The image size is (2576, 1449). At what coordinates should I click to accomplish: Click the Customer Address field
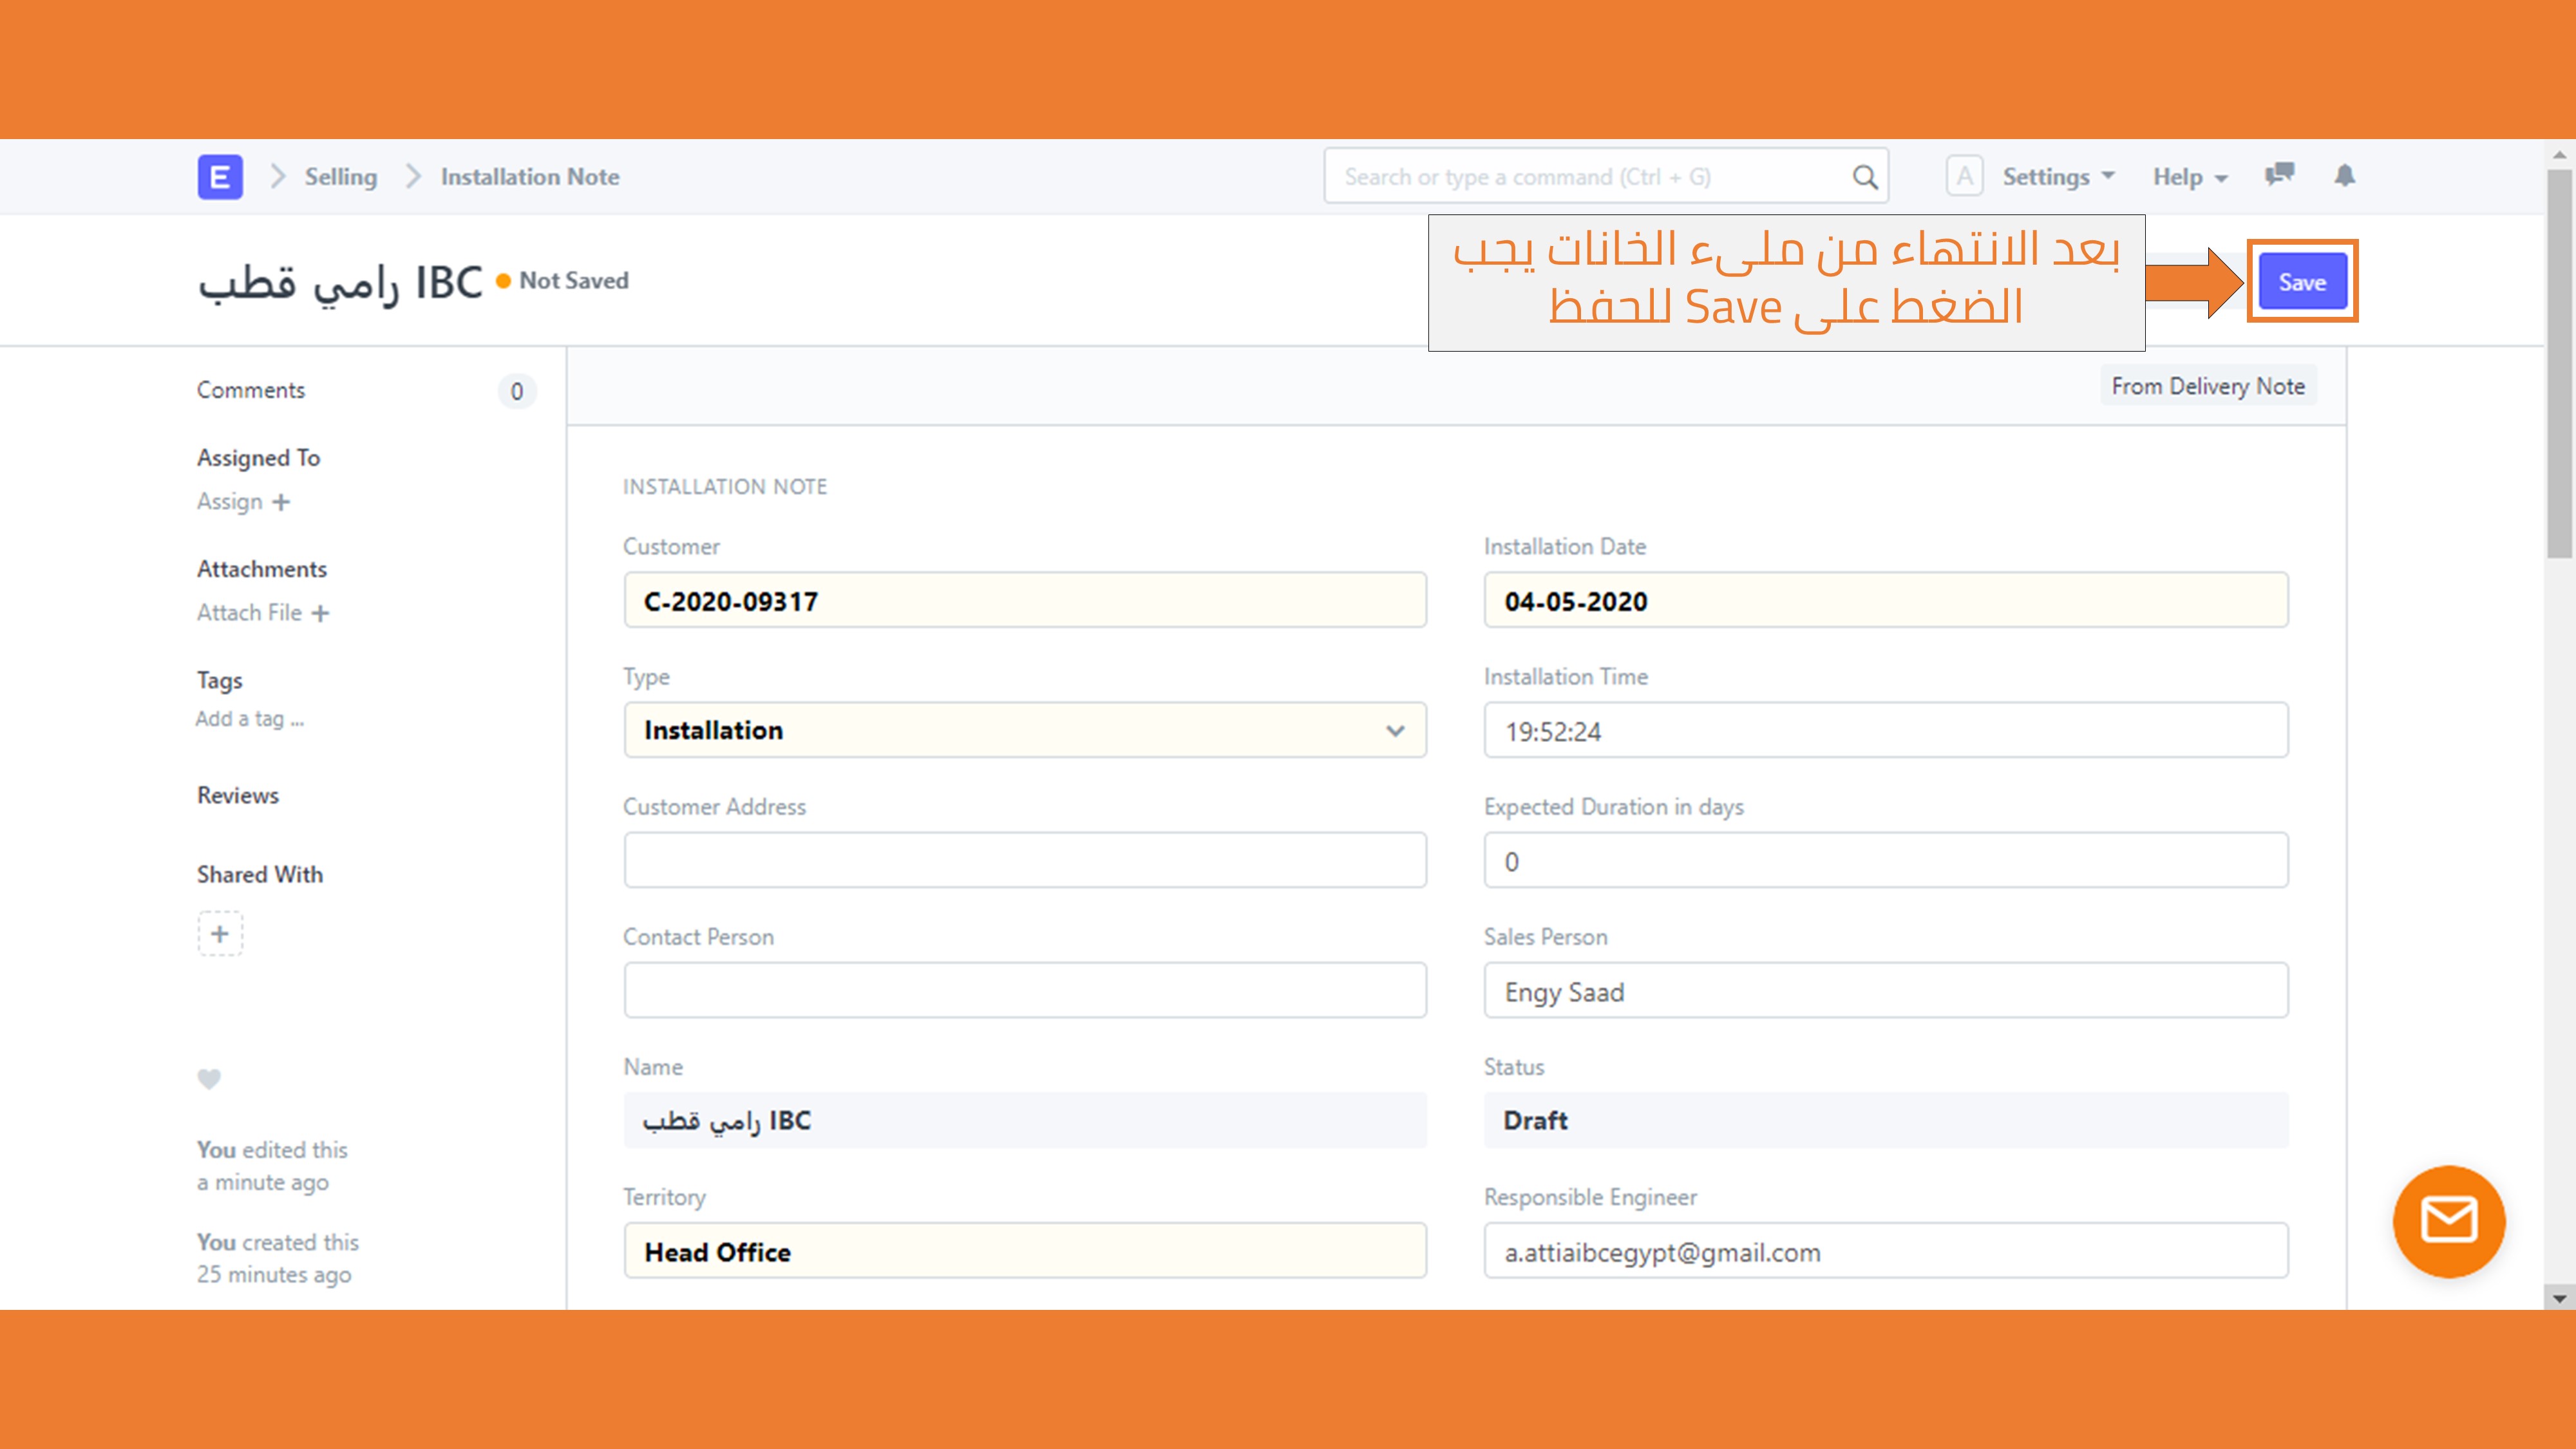[1025, 860]
